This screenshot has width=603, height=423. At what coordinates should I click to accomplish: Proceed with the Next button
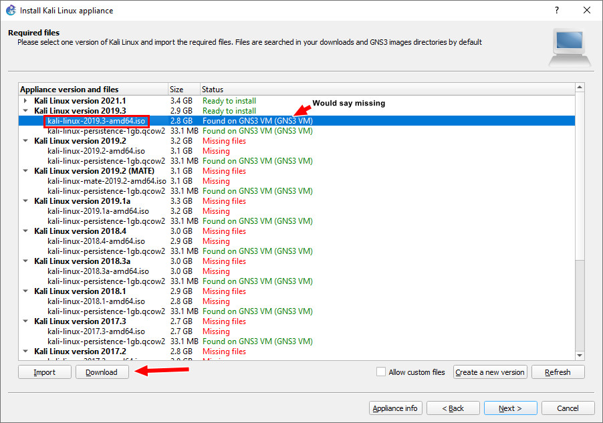click(x=510, y=408)
